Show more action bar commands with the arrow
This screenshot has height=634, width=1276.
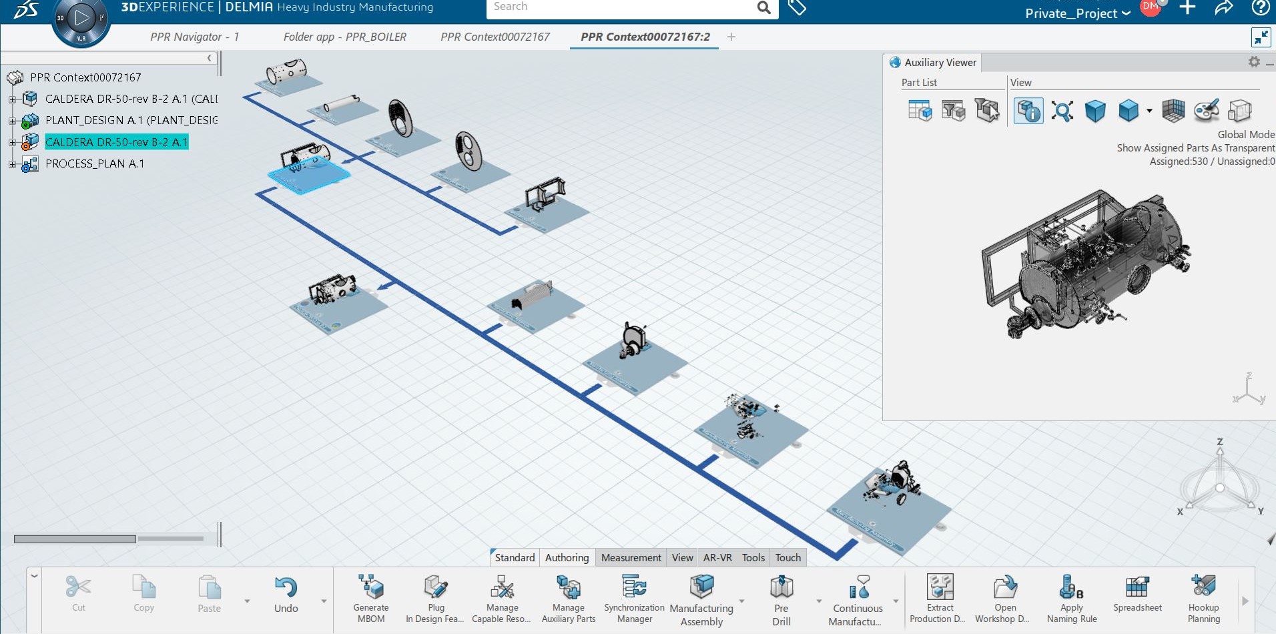(x=1245, y=601)
